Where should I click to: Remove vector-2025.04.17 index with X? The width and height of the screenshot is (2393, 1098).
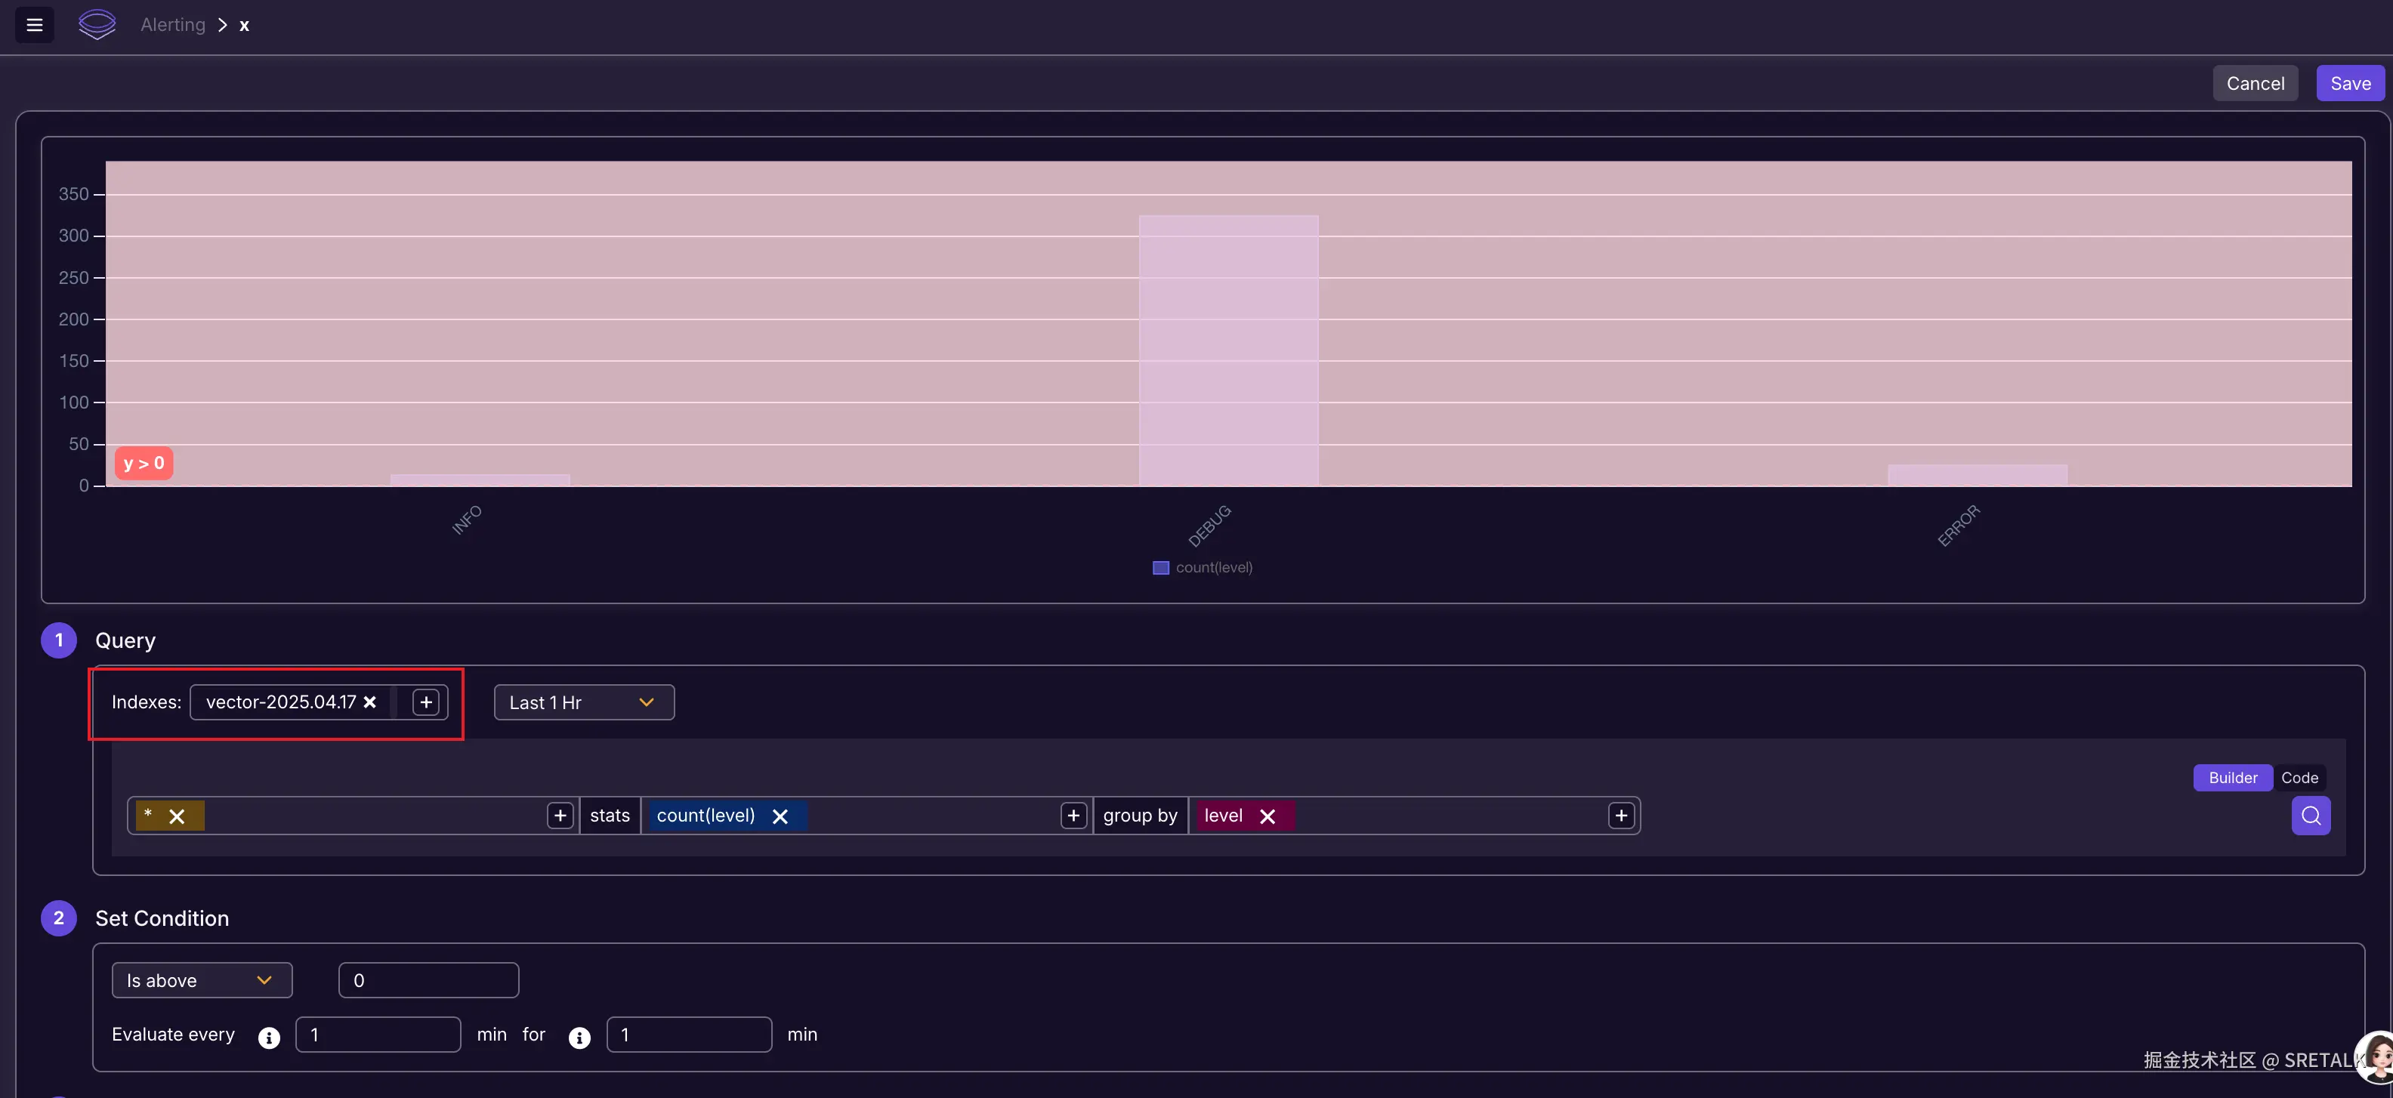(369, 702)
